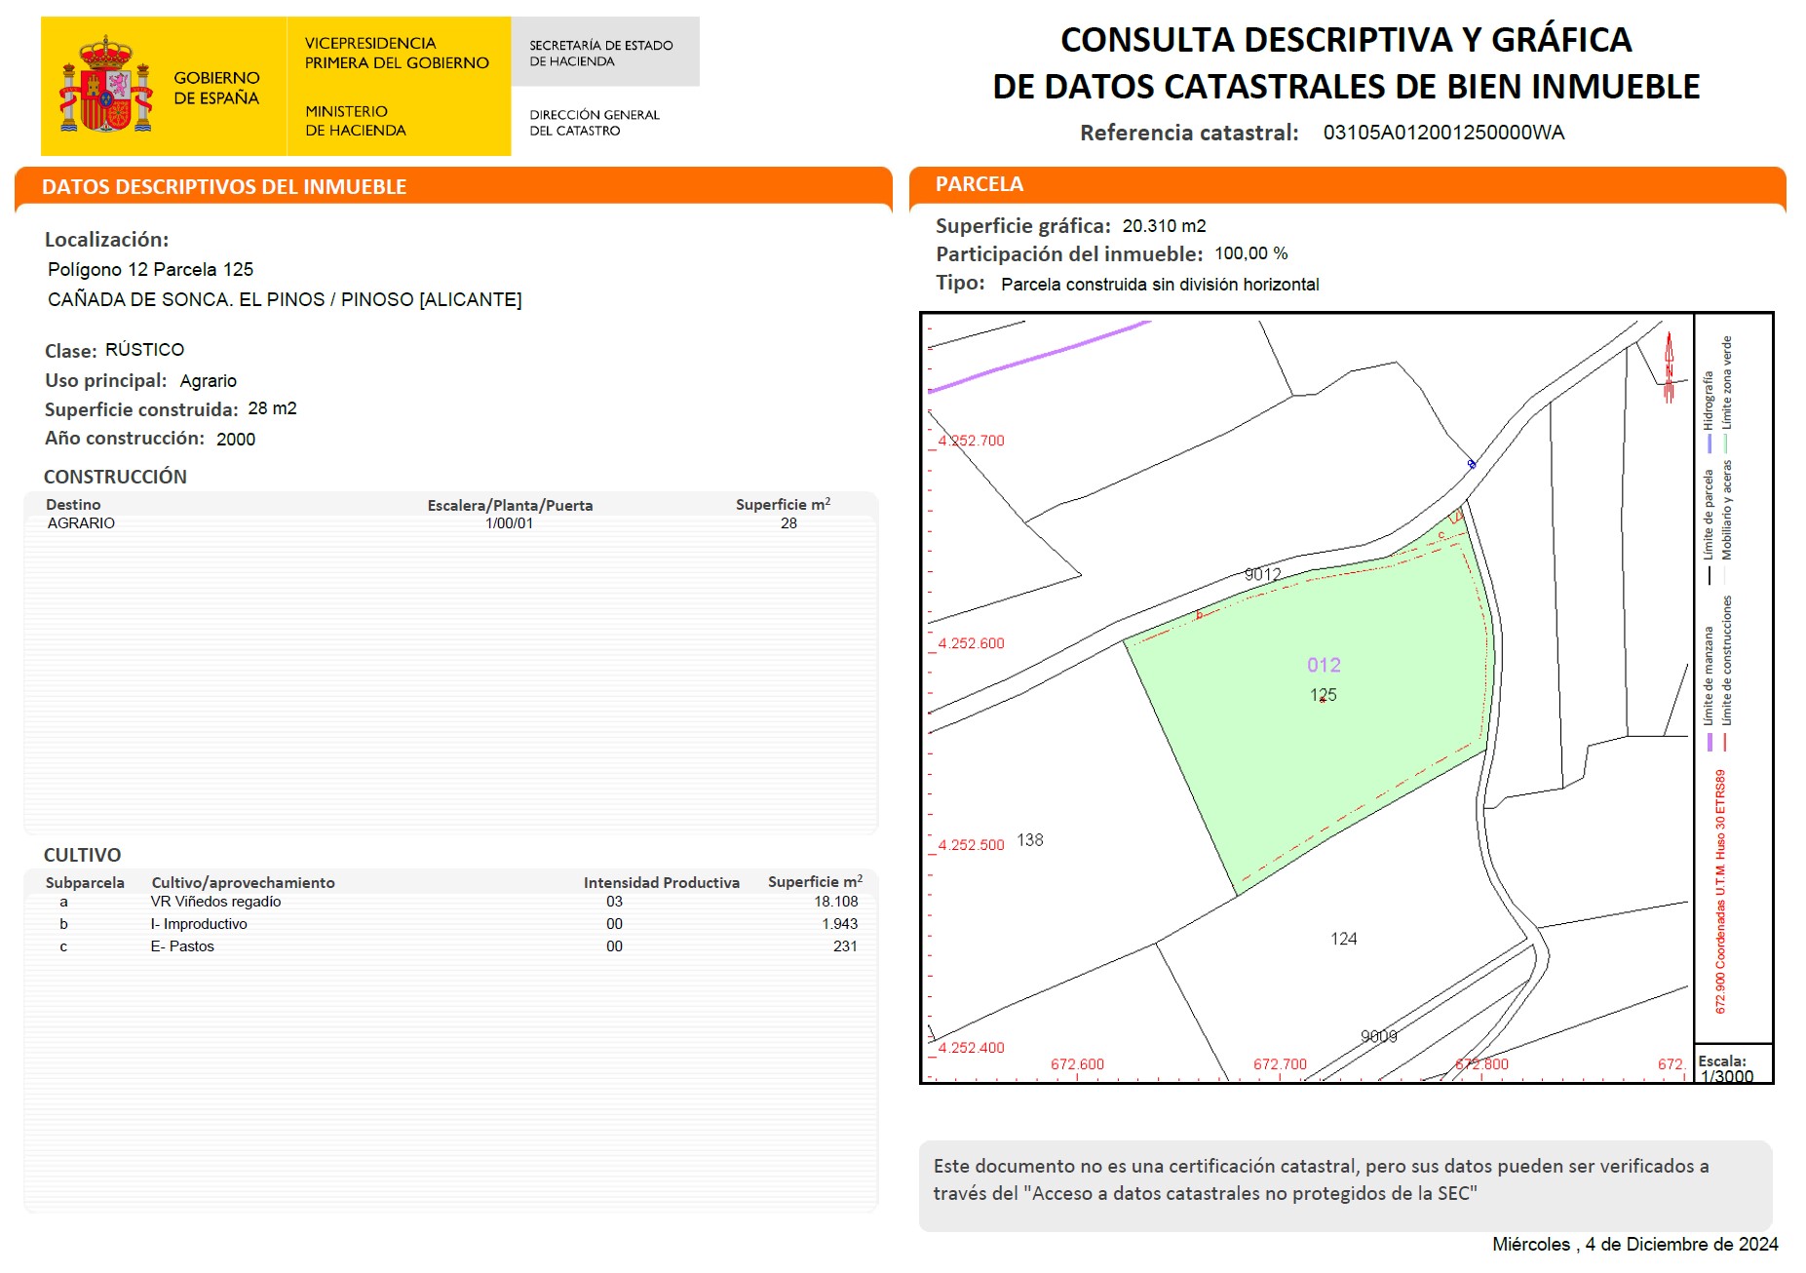Image resolution: width=1806 pixels, height=1273 pixels.
Task: Click the '672.600' easting coordinate label
Action: [1077, 1064]
